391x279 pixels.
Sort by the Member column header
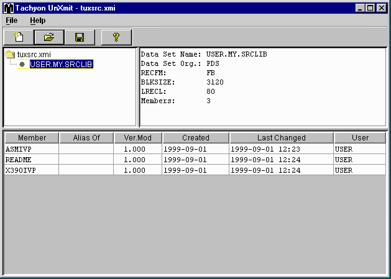coord(32,138)
